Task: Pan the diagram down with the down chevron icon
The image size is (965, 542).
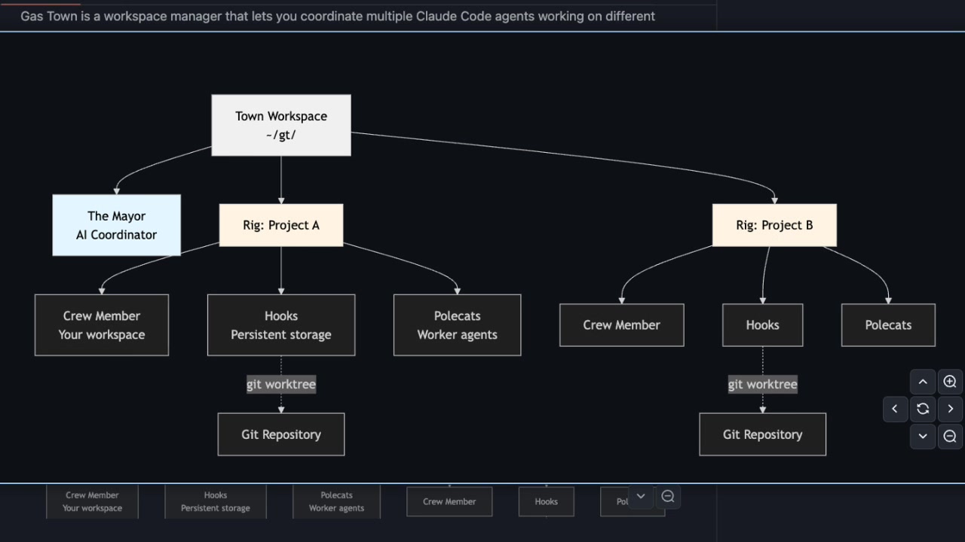Action: [923, 437]
